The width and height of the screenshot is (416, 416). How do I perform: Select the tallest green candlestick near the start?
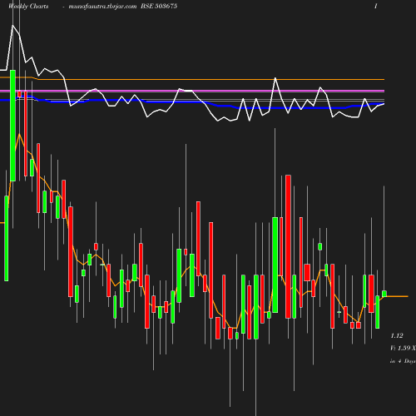[12, 126]
